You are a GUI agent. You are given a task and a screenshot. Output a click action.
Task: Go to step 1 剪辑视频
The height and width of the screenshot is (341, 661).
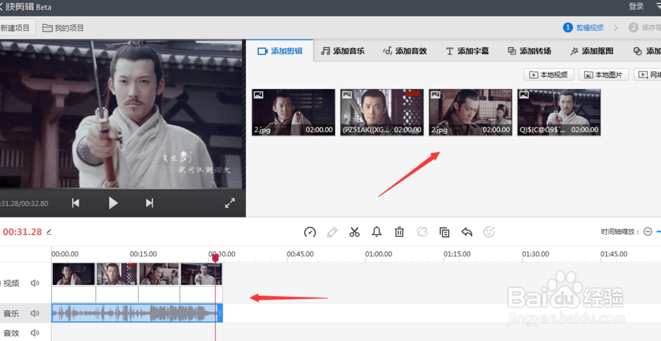[583, 28]
